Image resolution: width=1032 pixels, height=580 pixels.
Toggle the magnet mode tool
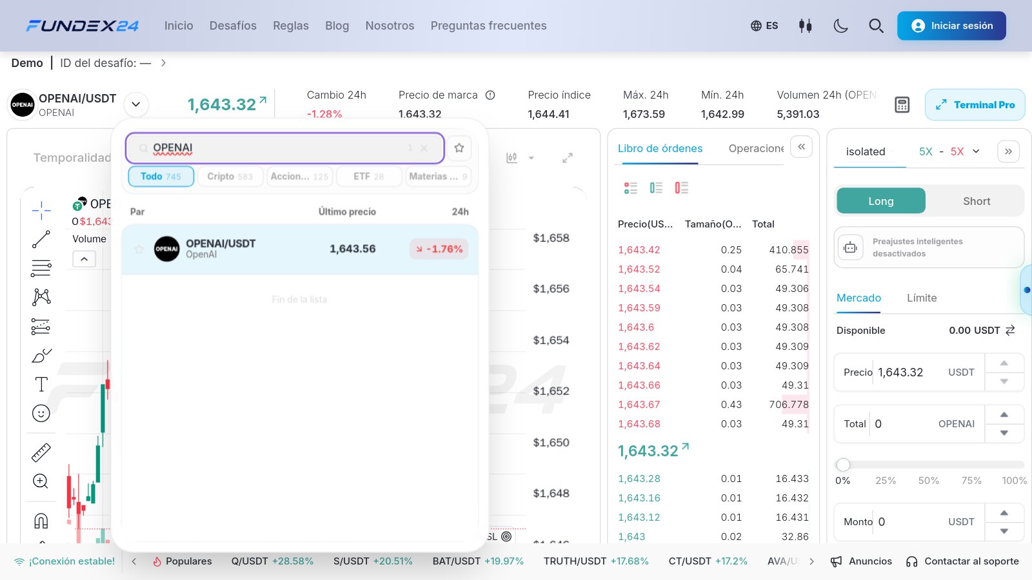click(41, 520)
